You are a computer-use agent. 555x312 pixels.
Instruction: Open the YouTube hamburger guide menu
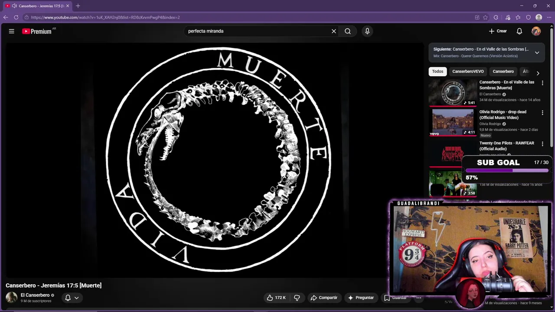coord(12,31)
